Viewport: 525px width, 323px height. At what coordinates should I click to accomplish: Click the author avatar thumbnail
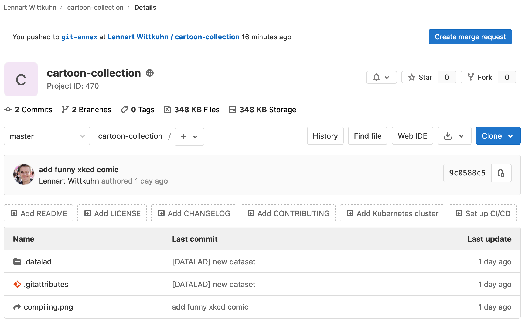24,174
